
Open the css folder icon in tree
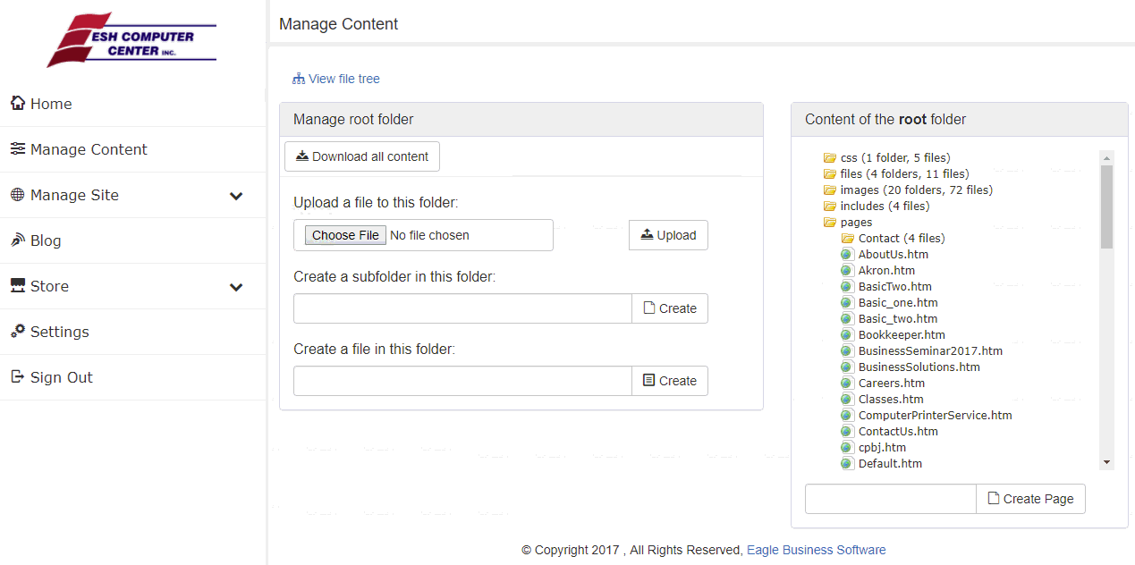click(829, 158)
